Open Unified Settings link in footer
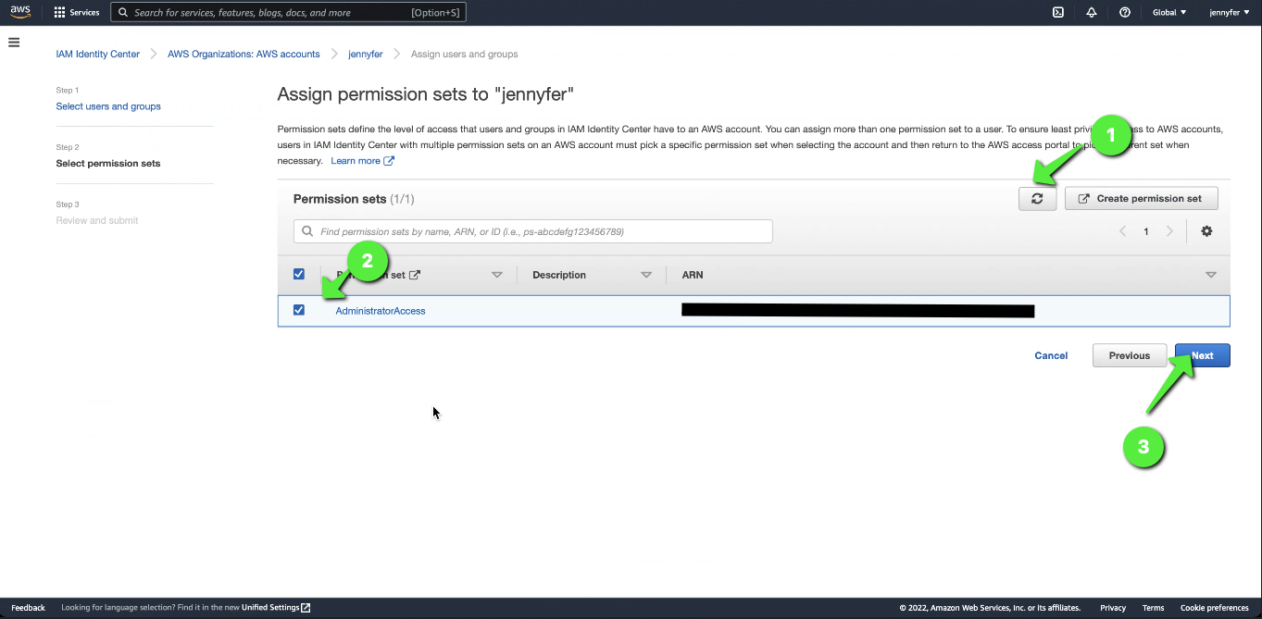The image size is (1262, 619). pyautogui.click(x=276, y=608)
